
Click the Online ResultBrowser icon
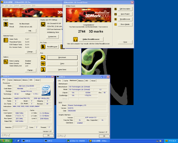(75, 39)
